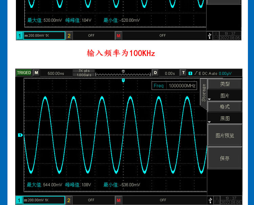Viewport: 254px width, 205px height.
Task: Expand the 原图 format dropdown option
Action: tap(225, 118)
